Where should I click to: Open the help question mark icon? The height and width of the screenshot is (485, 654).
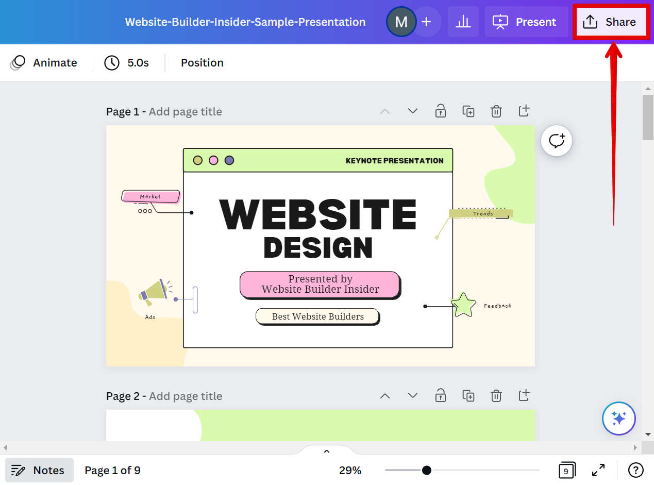[x=635, y=470]
